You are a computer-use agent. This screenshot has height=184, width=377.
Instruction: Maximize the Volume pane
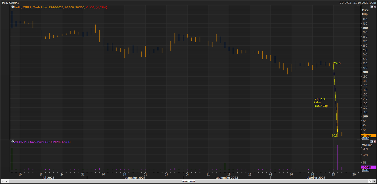coord(372,142)
